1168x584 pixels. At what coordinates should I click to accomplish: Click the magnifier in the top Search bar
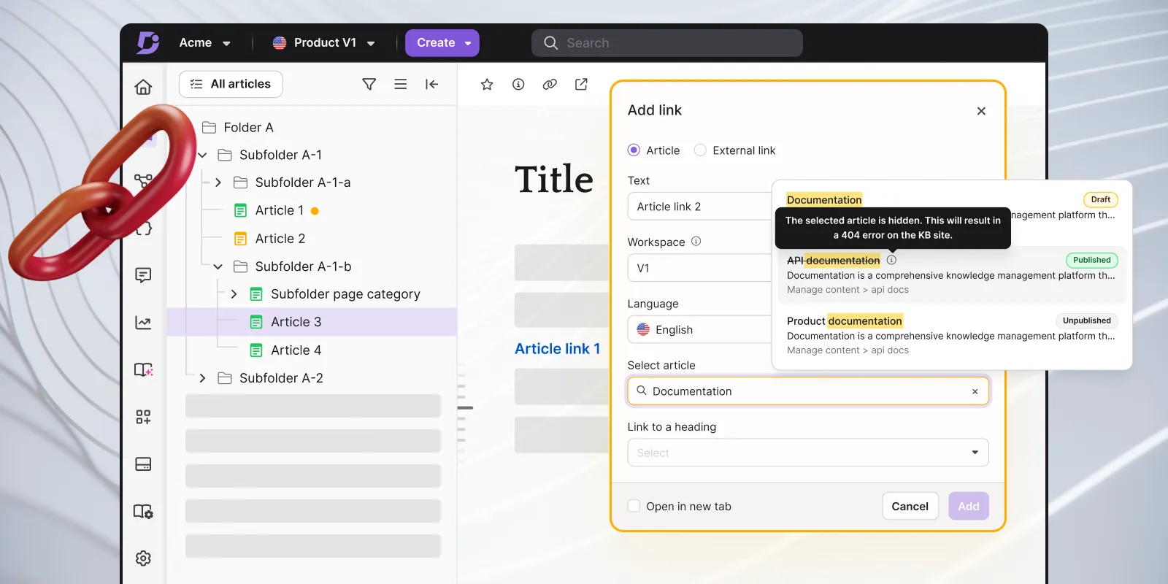tap(551, 43)
